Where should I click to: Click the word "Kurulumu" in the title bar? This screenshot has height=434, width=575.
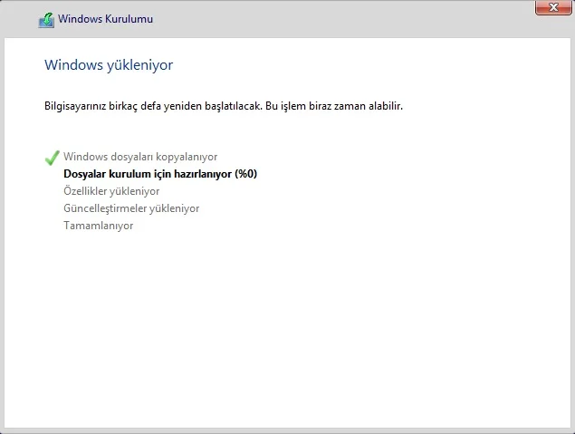pos(130,19)
